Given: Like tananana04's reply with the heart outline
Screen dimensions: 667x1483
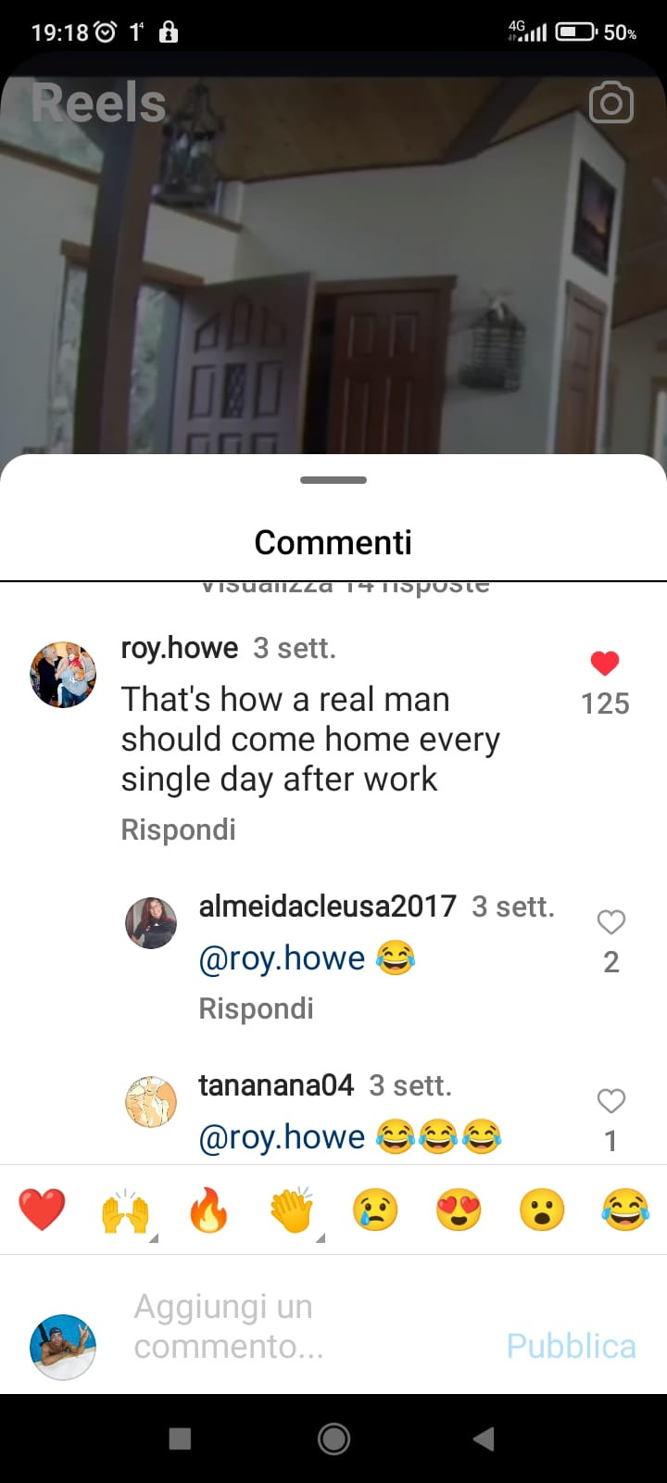Looking at the screenshot, I should pos(611,1100).
